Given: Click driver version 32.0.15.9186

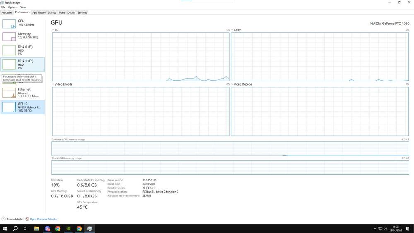Looking at the screenshot, I should click(149, 180).
